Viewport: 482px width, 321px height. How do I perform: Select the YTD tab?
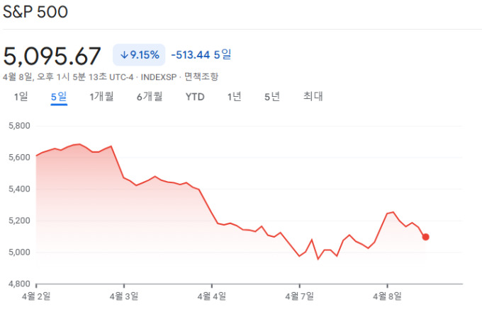(x=195, y=97)
